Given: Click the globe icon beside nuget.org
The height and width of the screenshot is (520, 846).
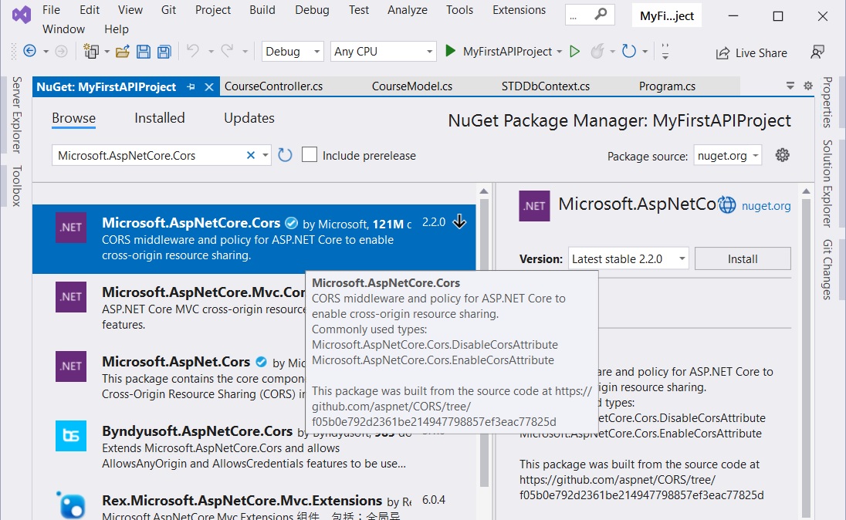Looking at the screenshot, I should point(727,205).
